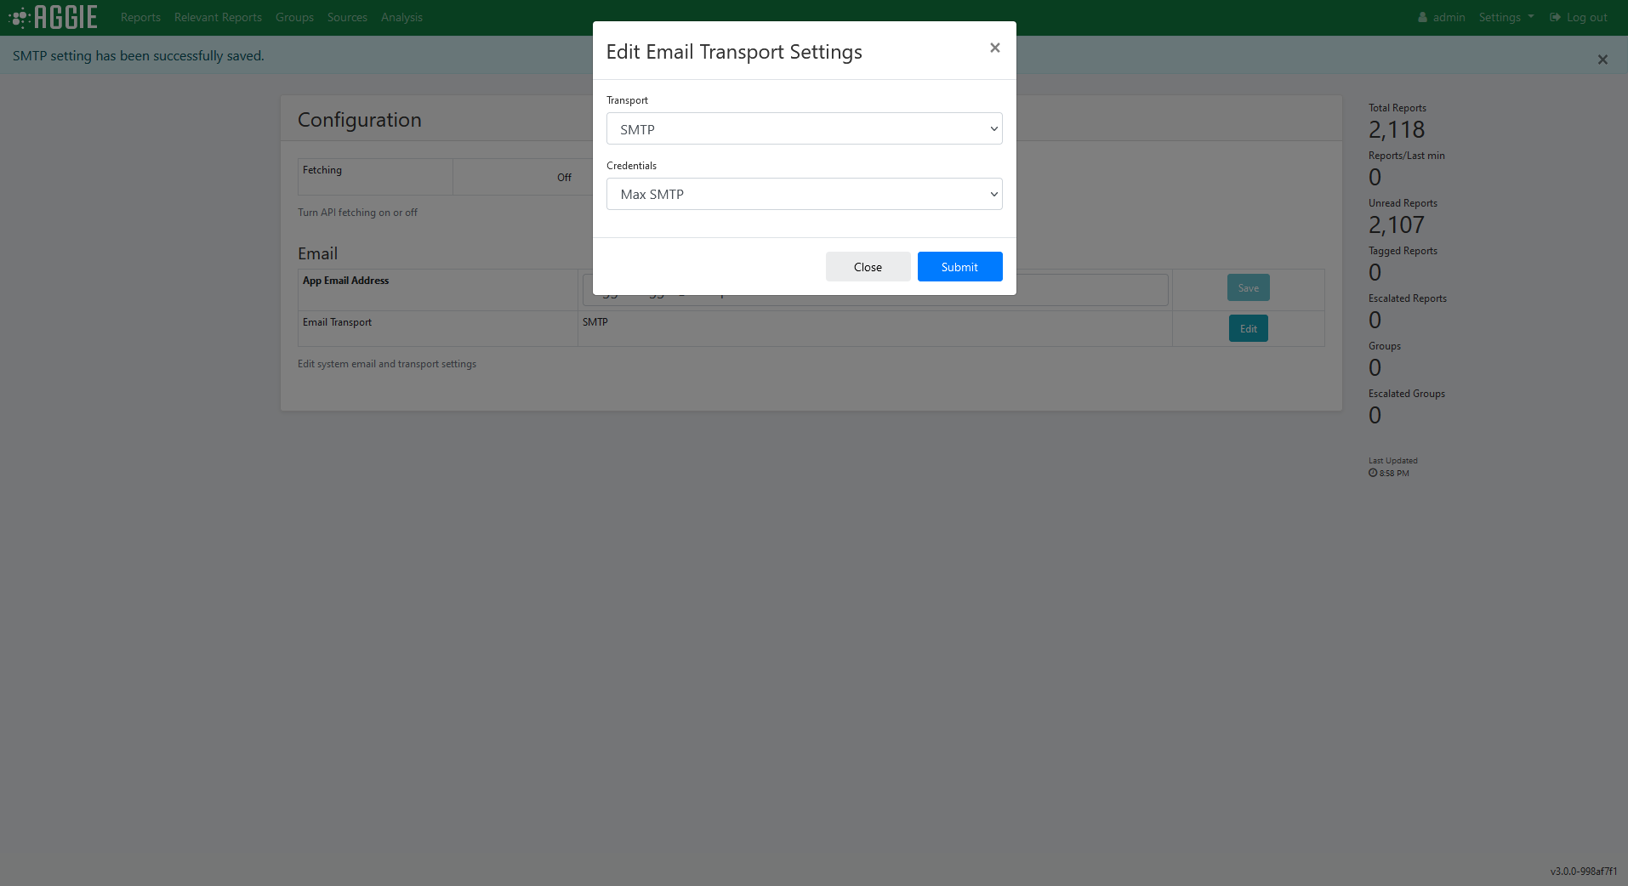This screenshot has width=1628, height=886.
Task: Click the AGGIE logo
Action: (x=53, y=17)
